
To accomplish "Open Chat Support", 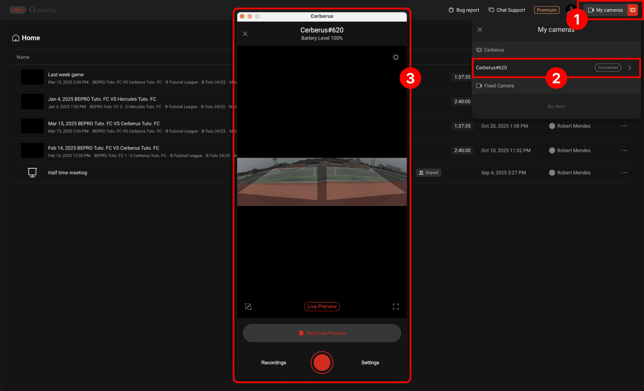I will click(507, 10).
